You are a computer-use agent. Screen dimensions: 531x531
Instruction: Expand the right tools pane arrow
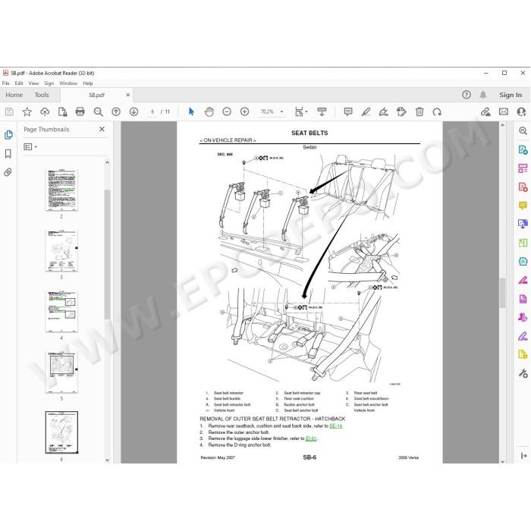pos(523,456)
